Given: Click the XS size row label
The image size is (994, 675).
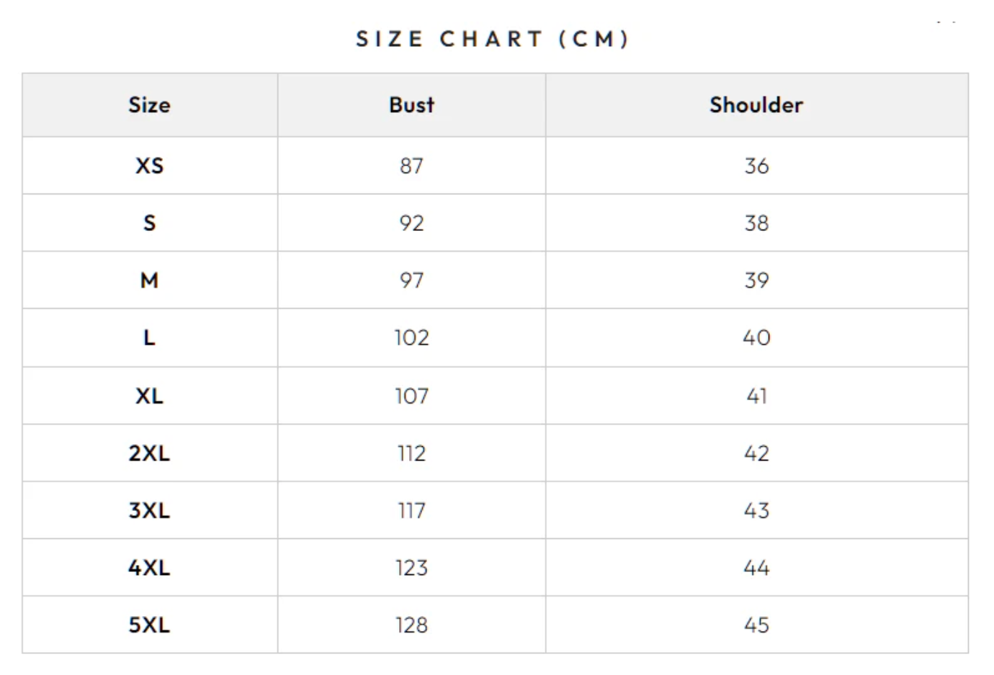Looking at the screenshot, I should (x=149, y=166).
